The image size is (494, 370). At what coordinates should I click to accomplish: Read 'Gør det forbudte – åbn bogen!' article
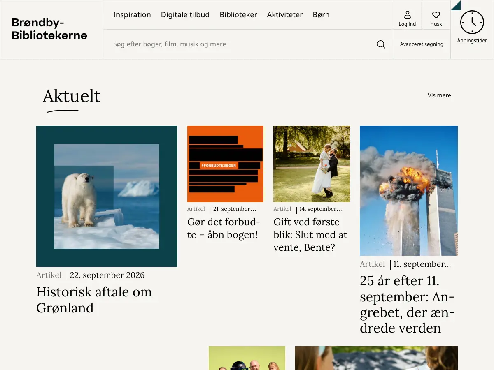(x=224, y=228)
